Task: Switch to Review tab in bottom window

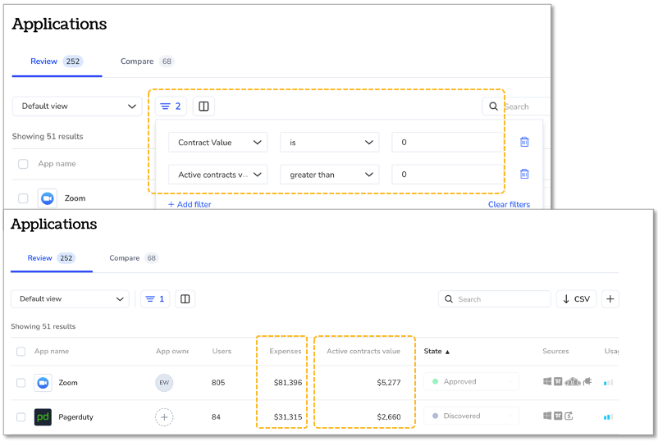Action: point(51,258)
